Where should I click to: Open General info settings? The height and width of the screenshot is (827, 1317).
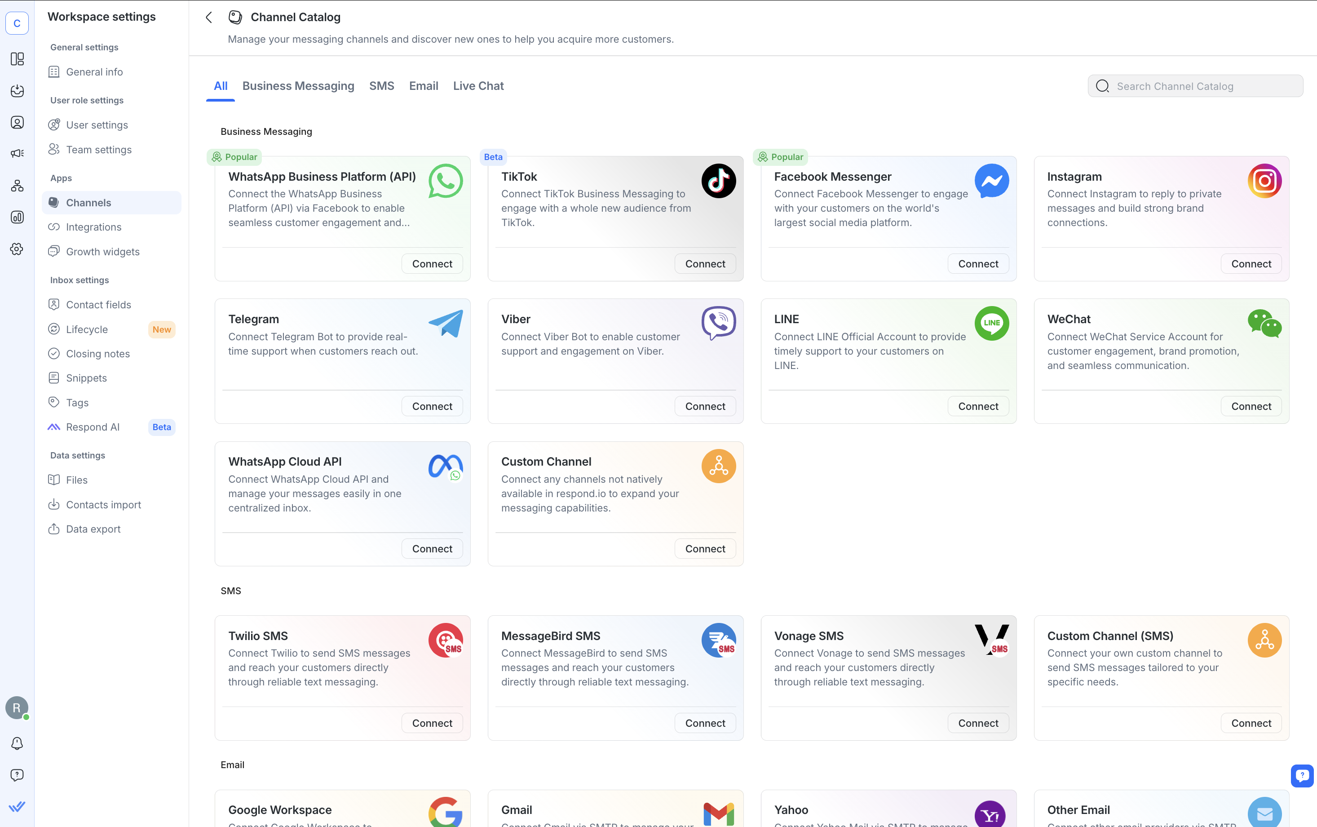111,71
